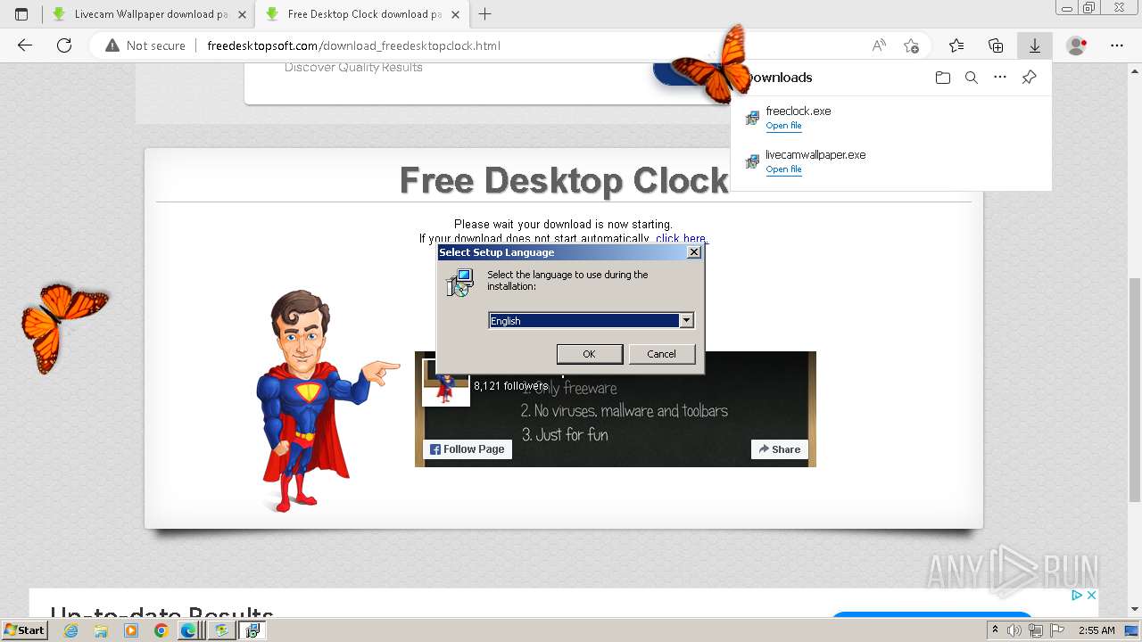This screenshot has height=642, width=1142.
Task: Click the Not secure warning icon
Action: (112, 45)
